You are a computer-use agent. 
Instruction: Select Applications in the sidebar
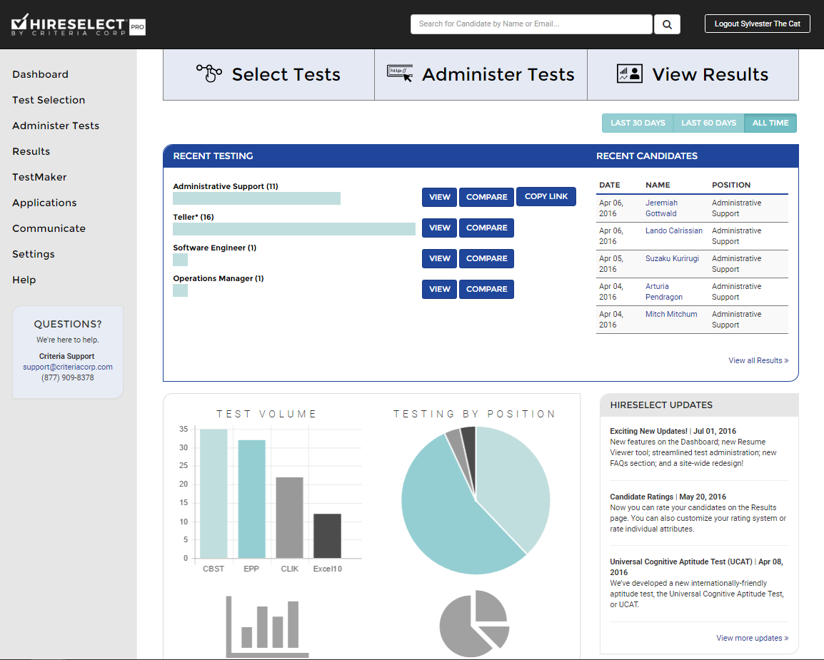tap(44, 203)
